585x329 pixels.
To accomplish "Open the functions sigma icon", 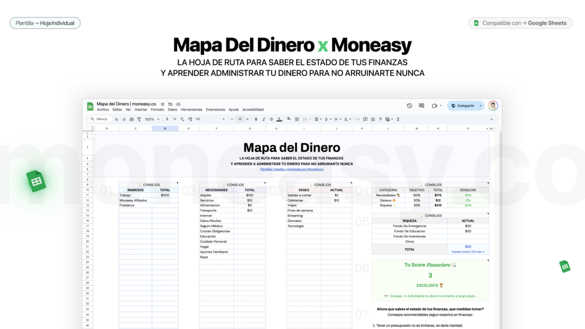I will point(398,119).
